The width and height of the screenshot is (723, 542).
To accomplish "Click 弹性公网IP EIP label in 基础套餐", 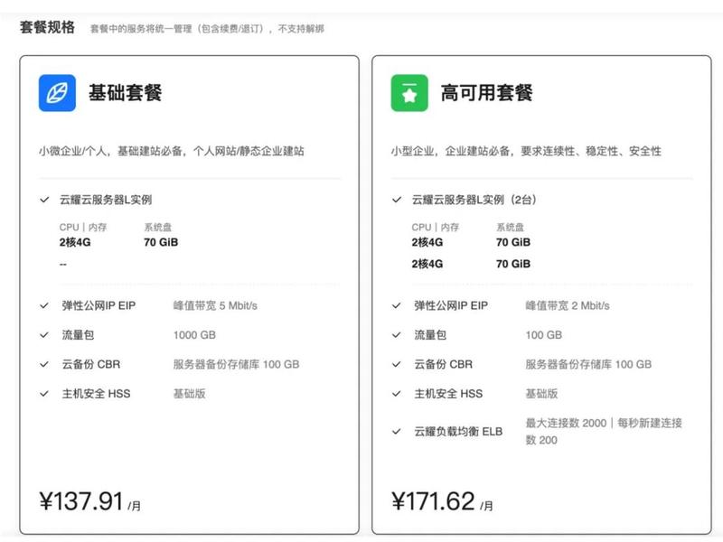I will pos(99,305).
